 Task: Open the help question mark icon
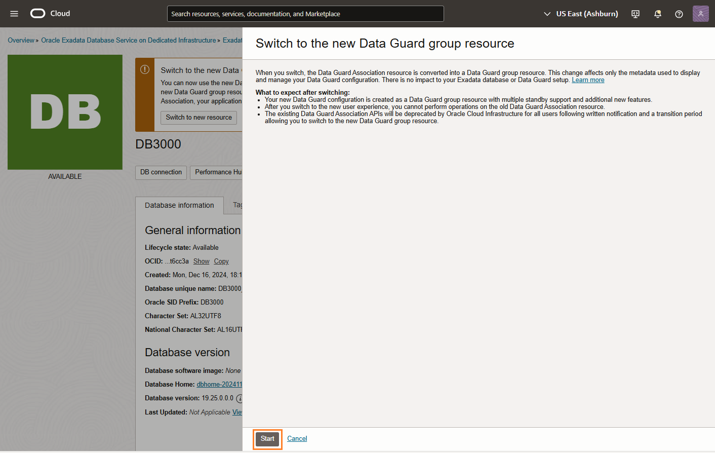pos(679,14)
